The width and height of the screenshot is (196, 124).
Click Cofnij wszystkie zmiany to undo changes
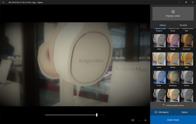(x=173, y=105)
